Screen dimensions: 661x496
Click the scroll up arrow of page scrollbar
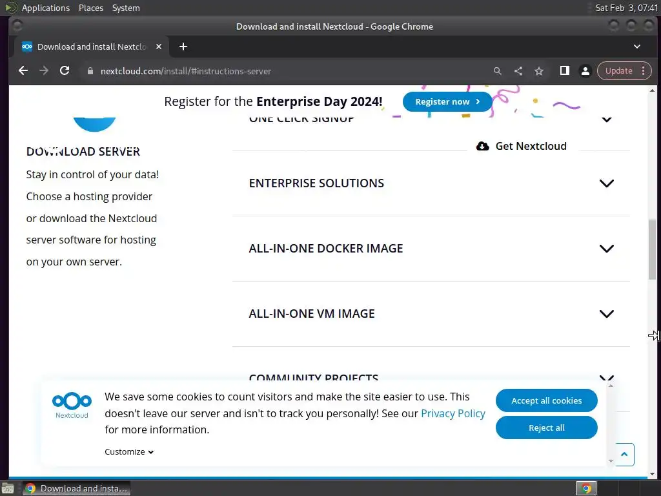pyautogui.click(x=652, y=90)
